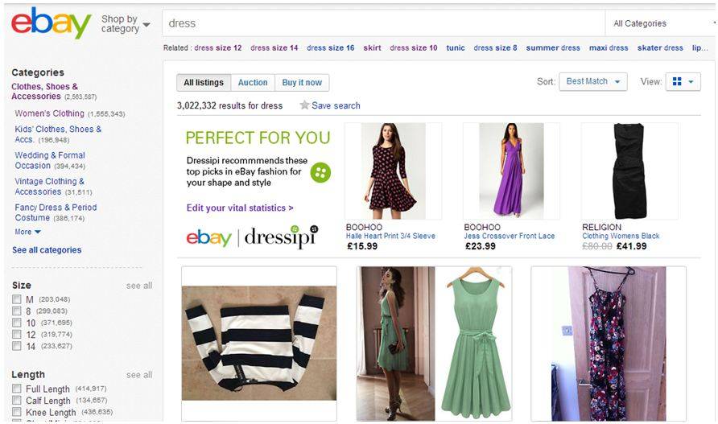Click the green Dressipi button icon

click(320, 172)
